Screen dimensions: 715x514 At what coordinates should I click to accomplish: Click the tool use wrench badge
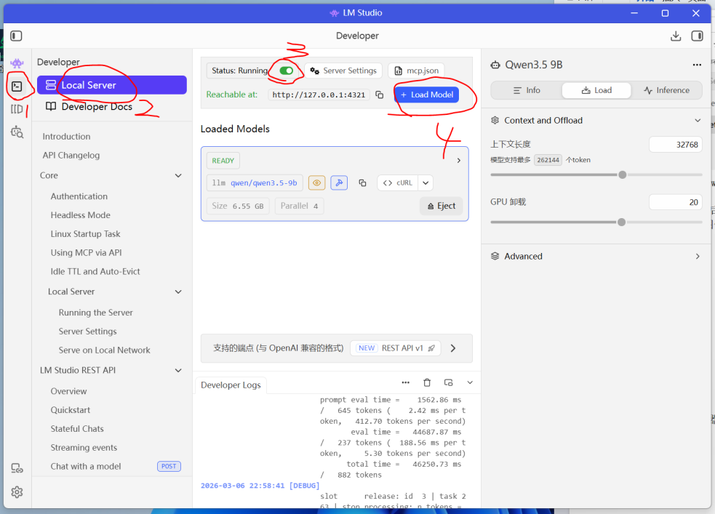(x=339, y=182)
